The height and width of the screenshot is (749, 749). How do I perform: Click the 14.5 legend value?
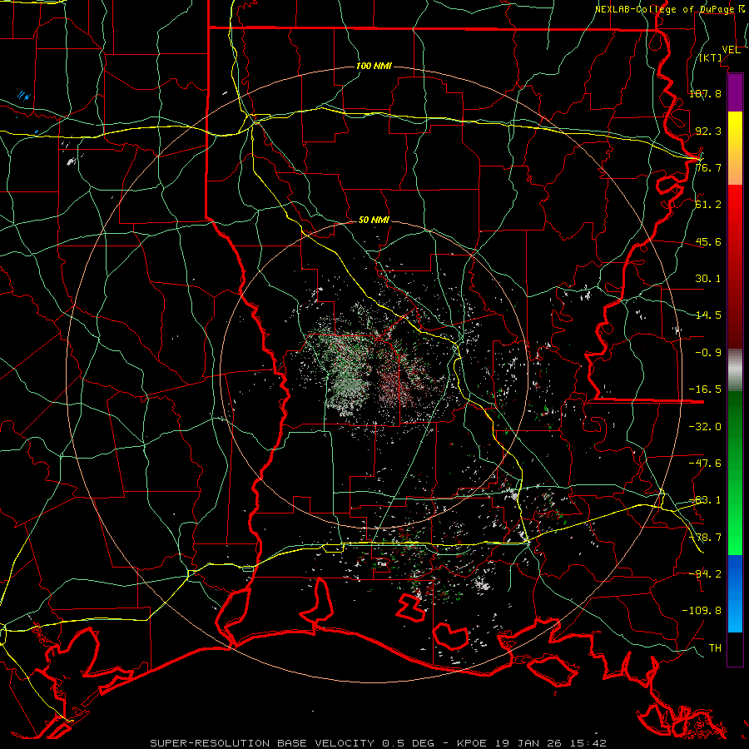click(x=708, y=315)
